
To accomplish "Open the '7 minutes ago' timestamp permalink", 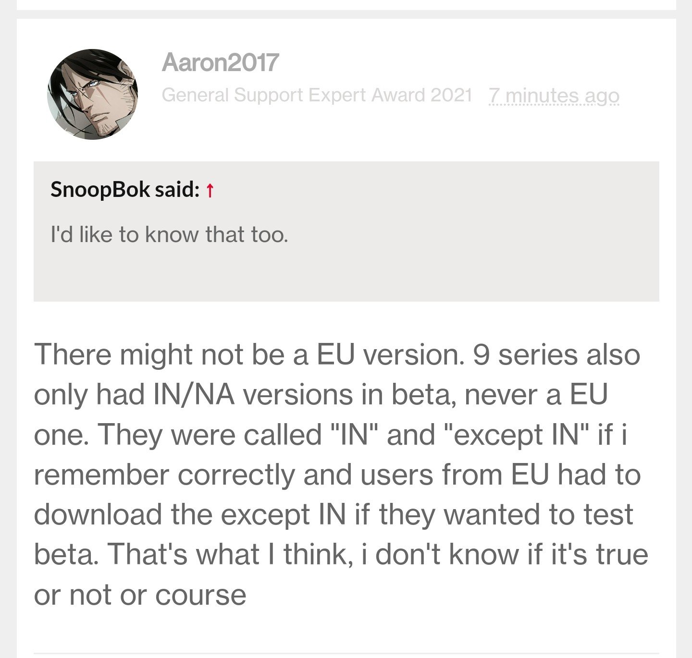I will [554, 96].
